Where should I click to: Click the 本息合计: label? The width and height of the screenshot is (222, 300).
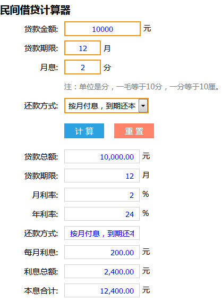[41, 290]
